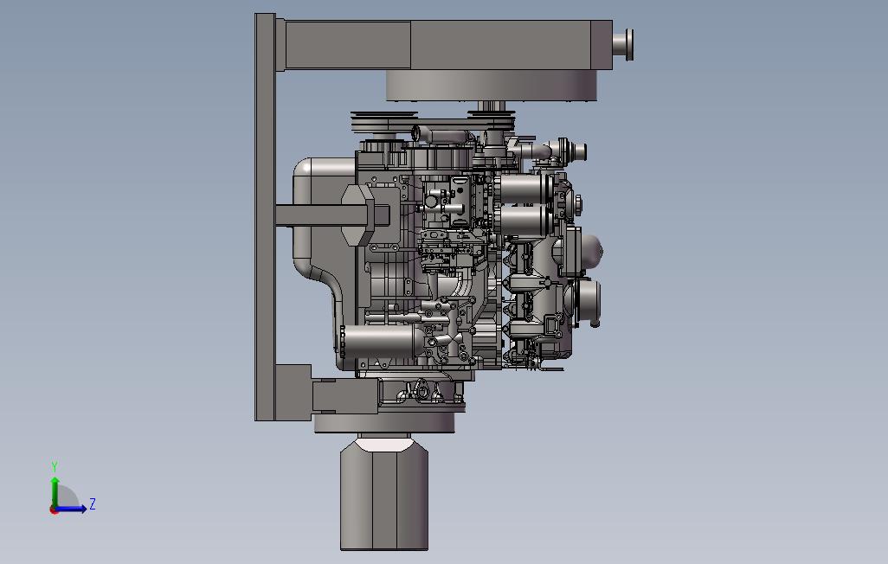Select the tall vertical frame plate on the left
The width and height of the screenshot is (888, 564).
coord(265,217)
